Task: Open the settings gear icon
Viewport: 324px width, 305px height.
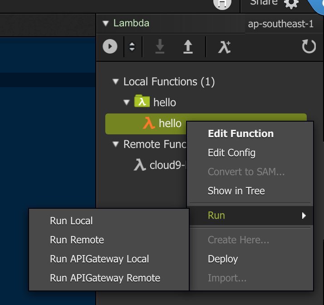Action: tap(291, 4)
